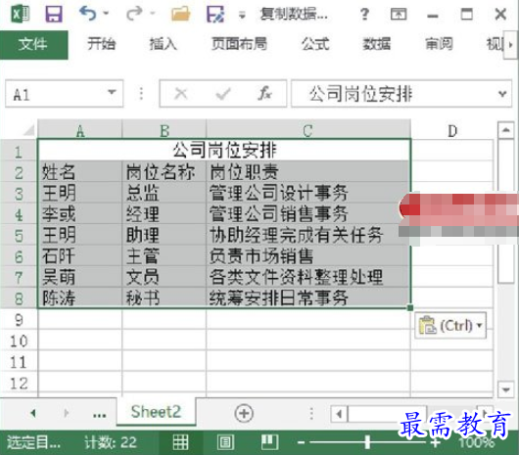Viewport: 519px width, 455px height.
Task: Click the zoom slider handle
Action: pos(367,442)
